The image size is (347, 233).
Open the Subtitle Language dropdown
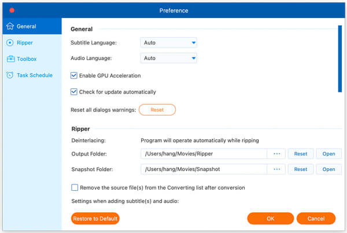tap(168, 42)
